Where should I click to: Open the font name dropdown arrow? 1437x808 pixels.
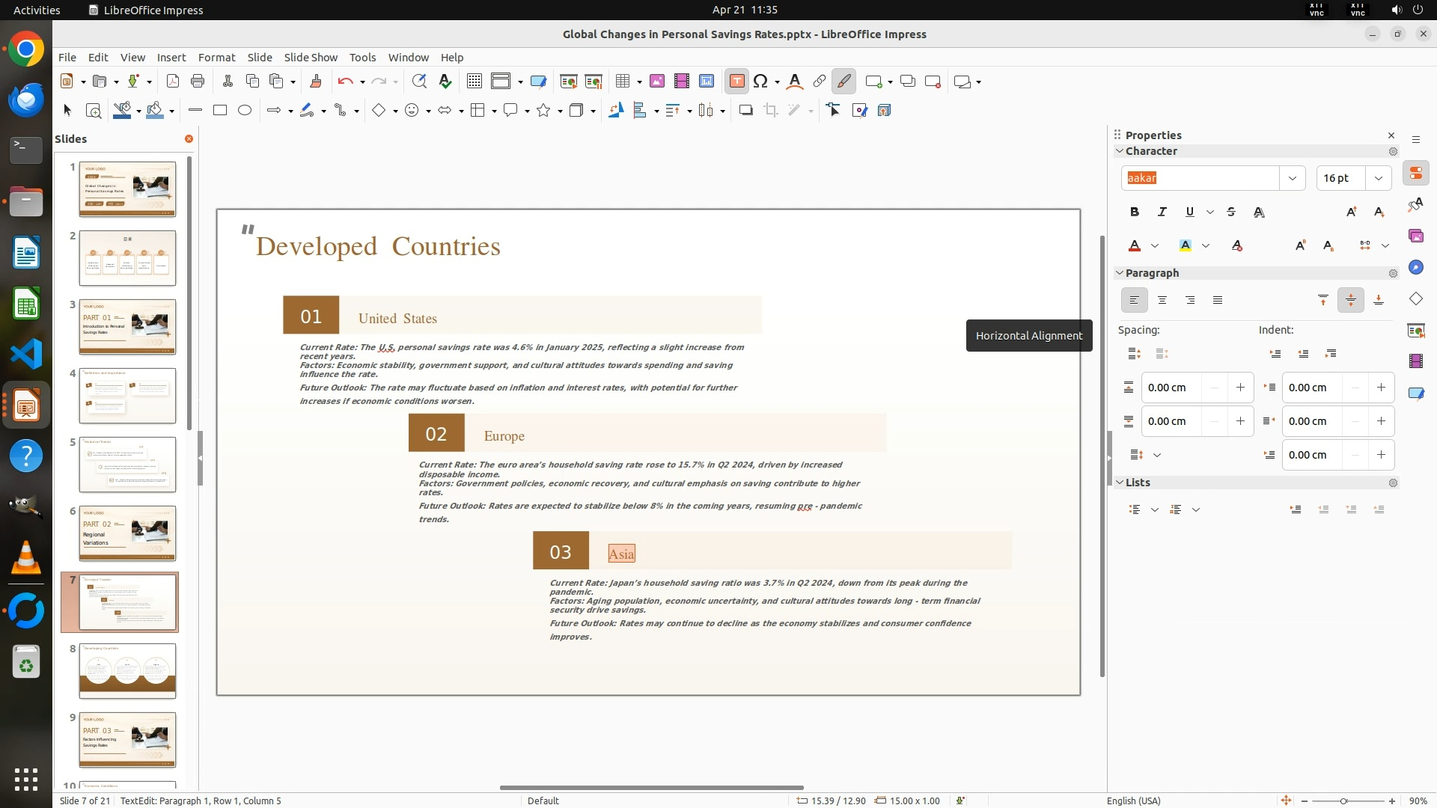[1292, 178]
